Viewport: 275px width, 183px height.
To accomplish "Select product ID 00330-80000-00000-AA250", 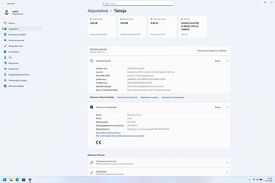I will pos(140,83).
